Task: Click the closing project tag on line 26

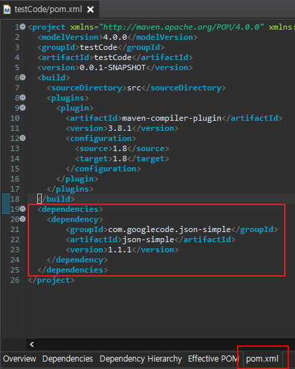Action: (x=51, y=280)
